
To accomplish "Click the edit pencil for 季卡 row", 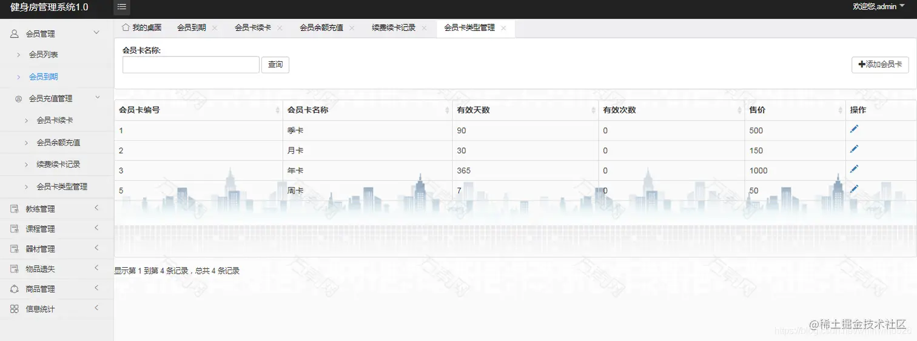I will coord(854,129).
